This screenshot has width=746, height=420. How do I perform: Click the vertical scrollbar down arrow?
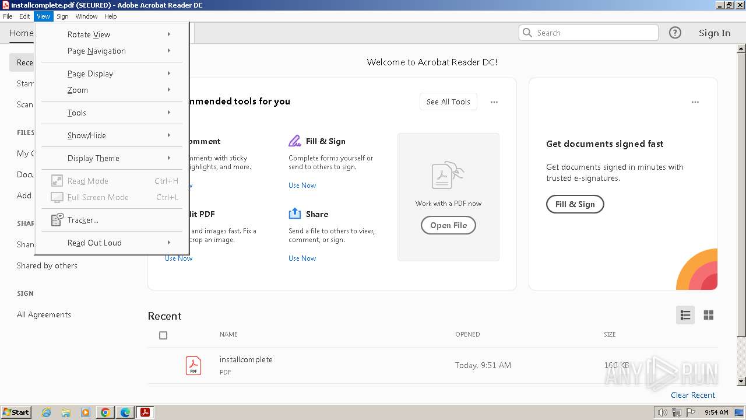coord(741,381)
